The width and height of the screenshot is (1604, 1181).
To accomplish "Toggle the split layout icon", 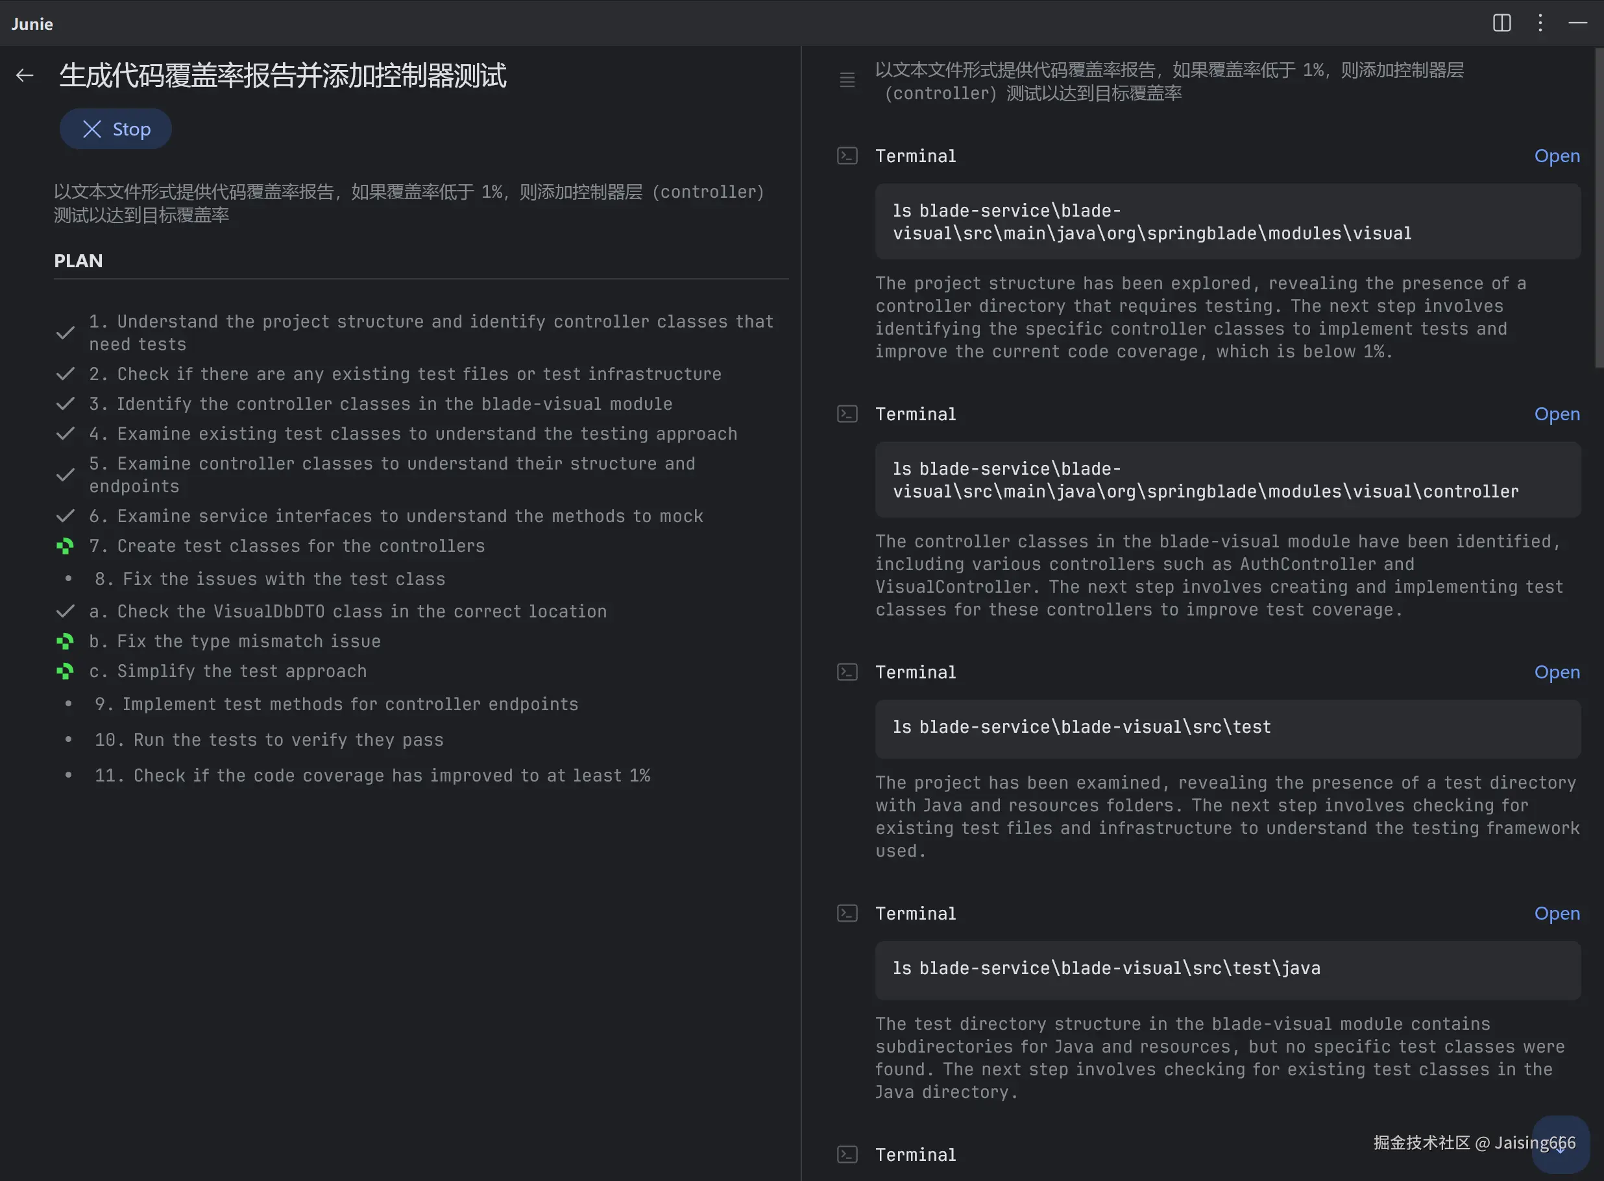I will point(1501,23).
